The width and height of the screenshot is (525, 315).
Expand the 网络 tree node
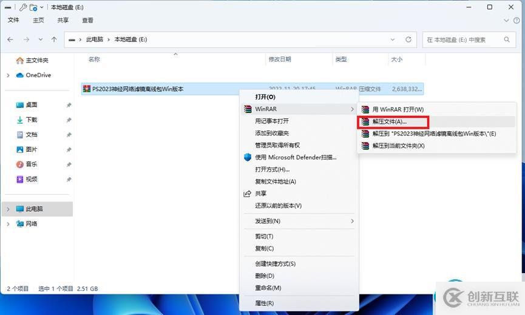[8, 224]
